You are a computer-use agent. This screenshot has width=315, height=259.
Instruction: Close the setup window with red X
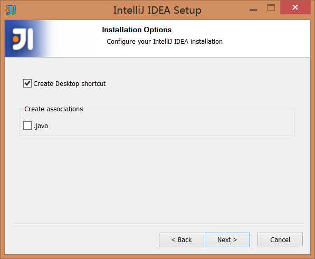click(x=295, y=7)
